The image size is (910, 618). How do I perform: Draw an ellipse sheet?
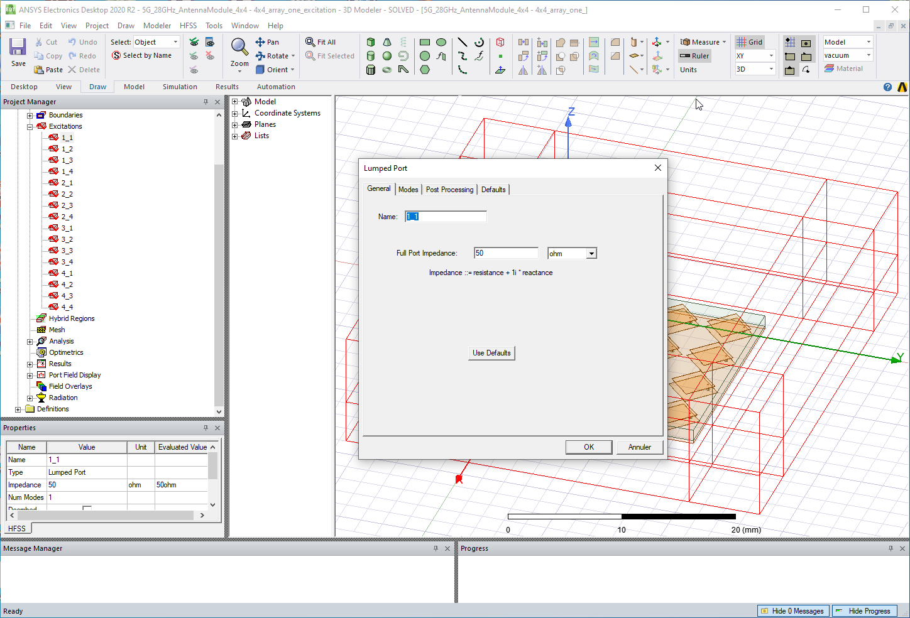click(441, 42)
